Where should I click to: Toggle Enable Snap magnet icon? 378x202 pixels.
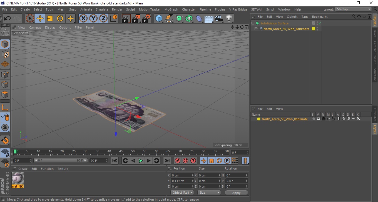(x=5, y=140)
